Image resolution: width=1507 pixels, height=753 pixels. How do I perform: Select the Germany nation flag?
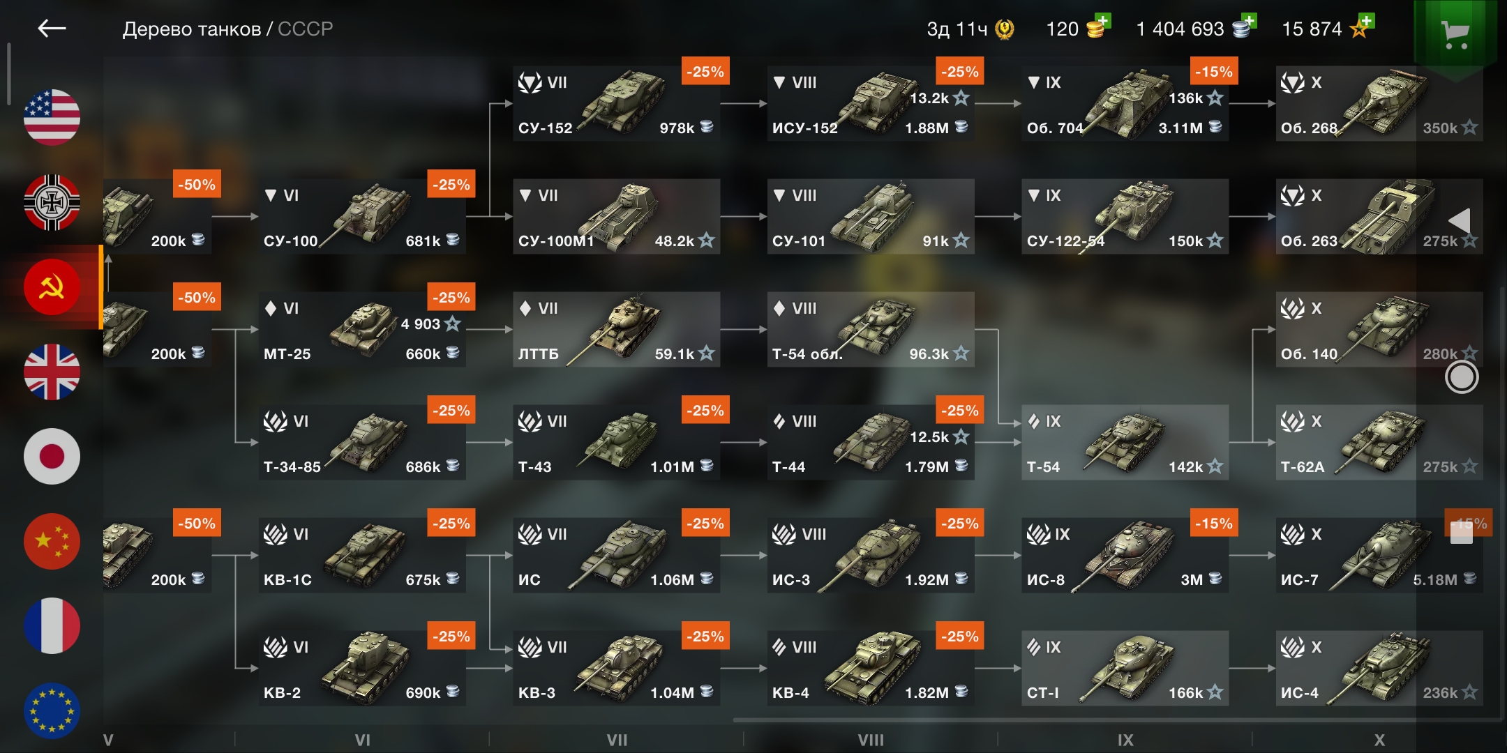52,202
